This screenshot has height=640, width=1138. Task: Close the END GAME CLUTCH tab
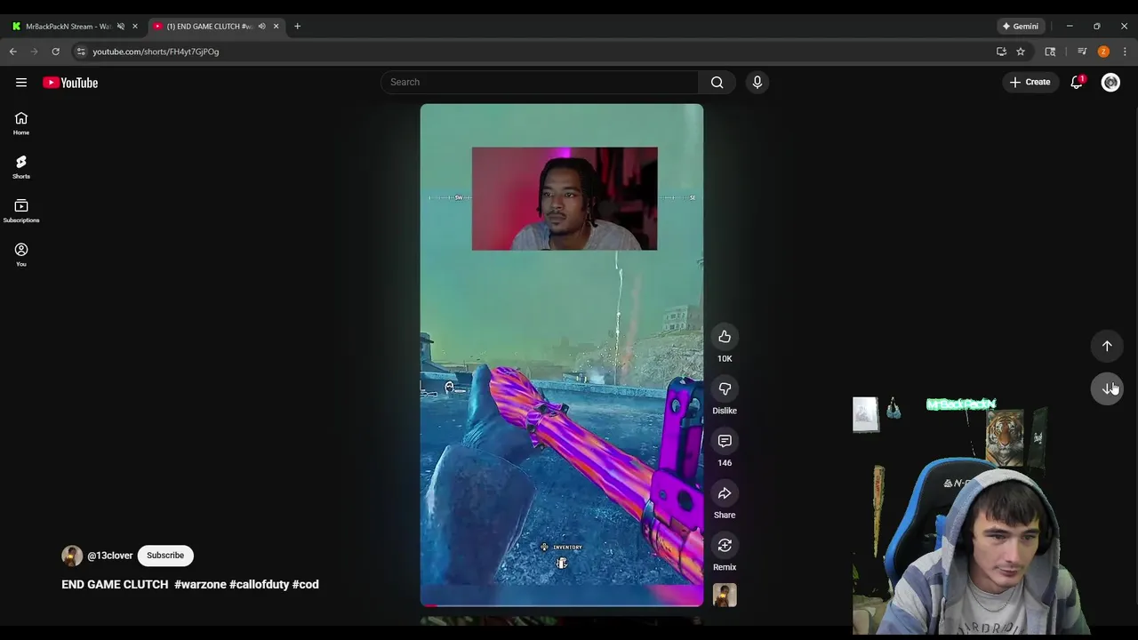coord(276,27)
